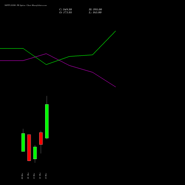Click the 13 Mar tall green candlestick
The image size is (185, 185).
[x=47, y=121]
